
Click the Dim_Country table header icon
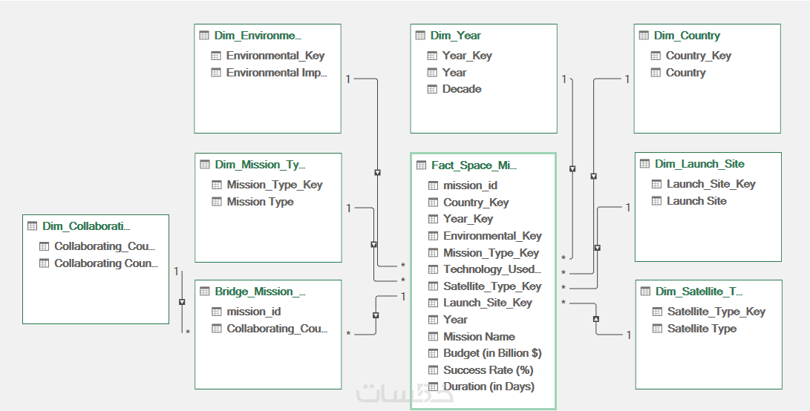pos(644,36)
